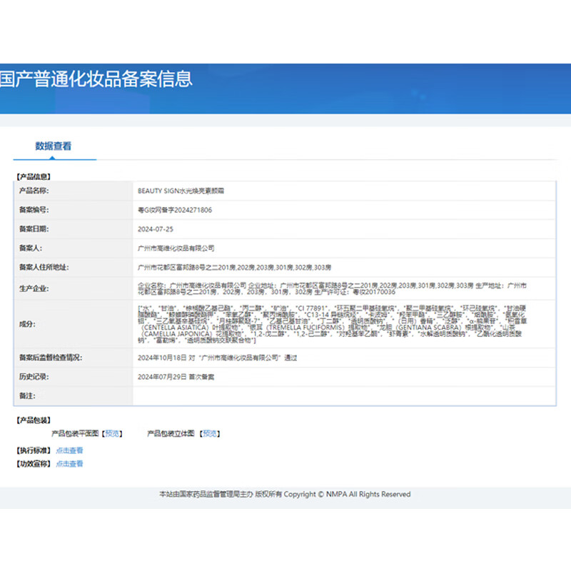
Task: Open 预览 link for 产品包装平面图
Action: (113, 433)
